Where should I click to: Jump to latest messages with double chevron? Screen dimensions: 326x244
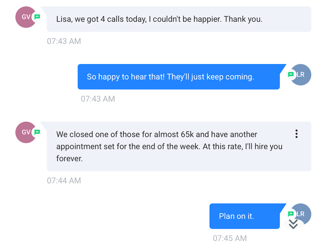(x=293, y=224)
